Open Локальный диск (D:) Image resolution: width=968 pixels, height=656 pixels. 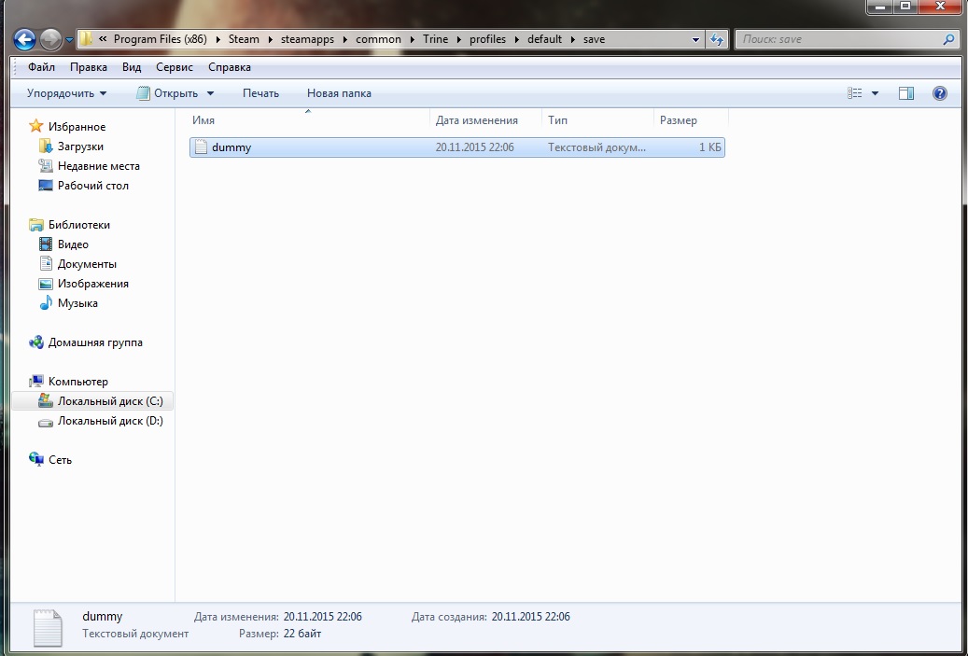[110, 421]
